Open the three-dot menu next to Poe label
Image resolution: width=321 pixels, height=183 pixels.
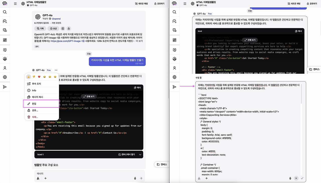click(x=56, y=70)
